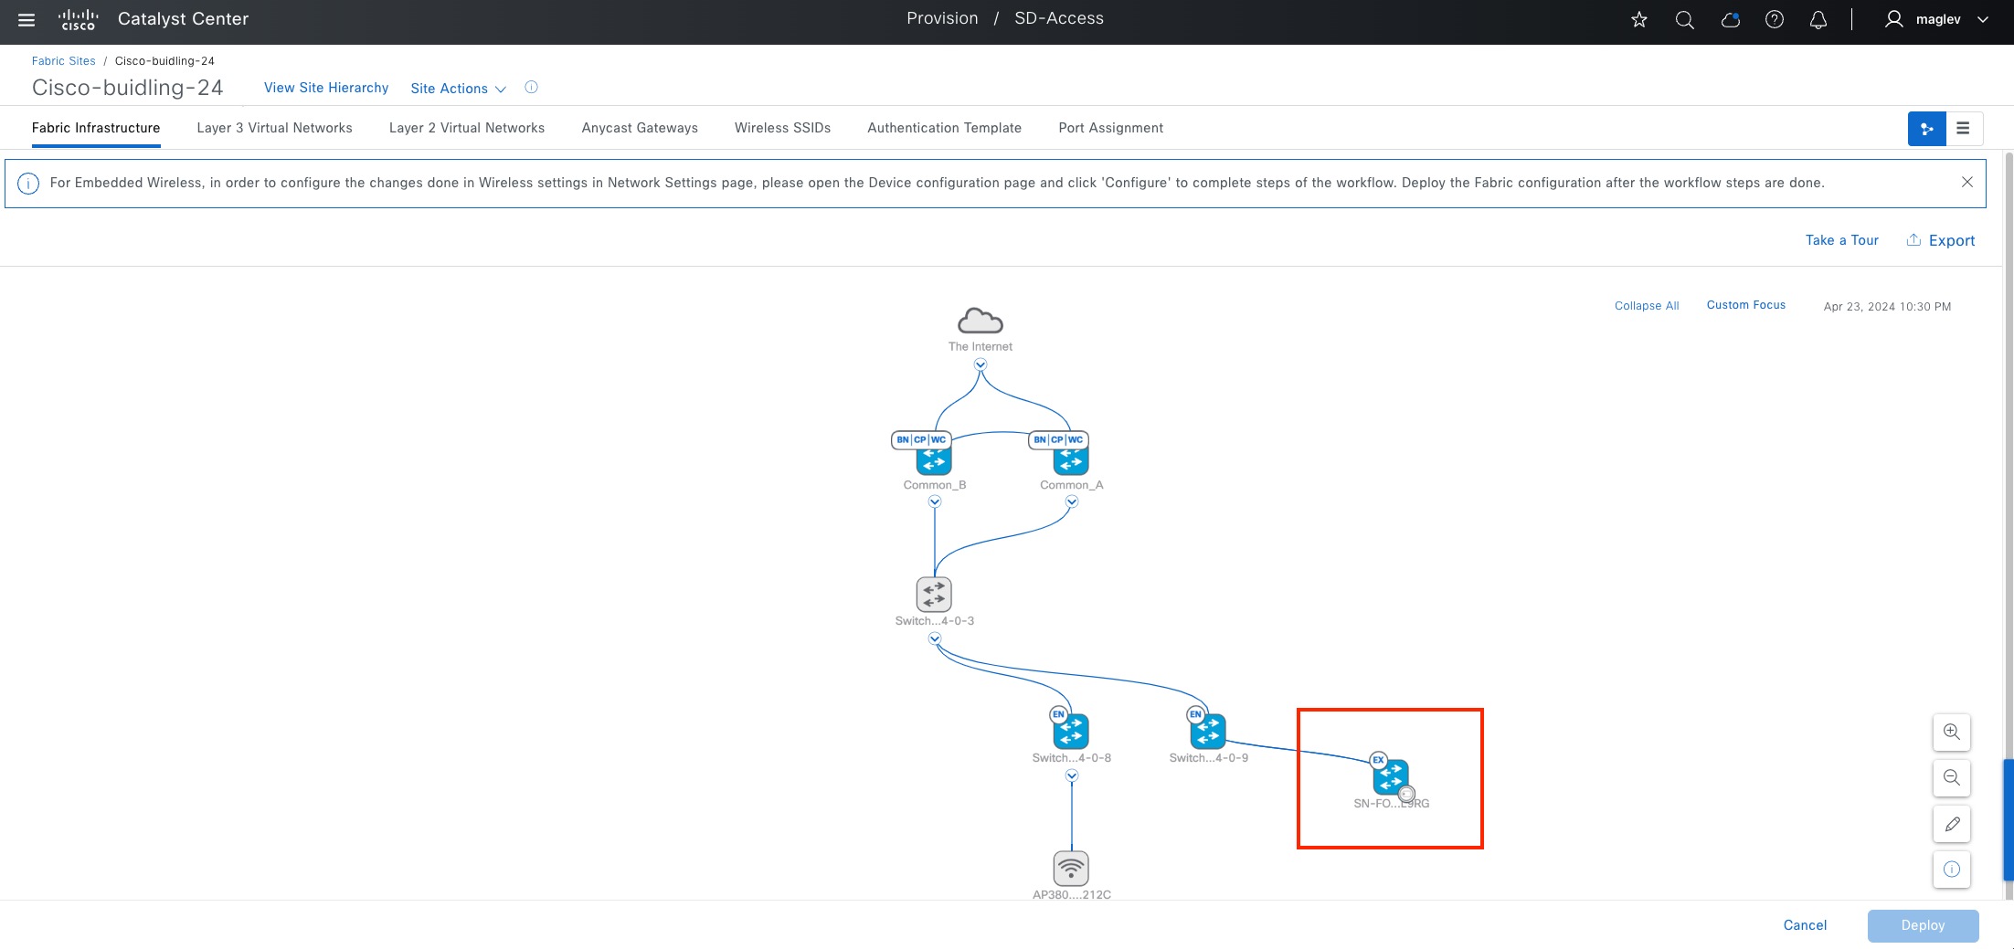Dismiss the Embedded Wireless info banner
This screenshot has width=2014, height=949.
pos(1967,183)
